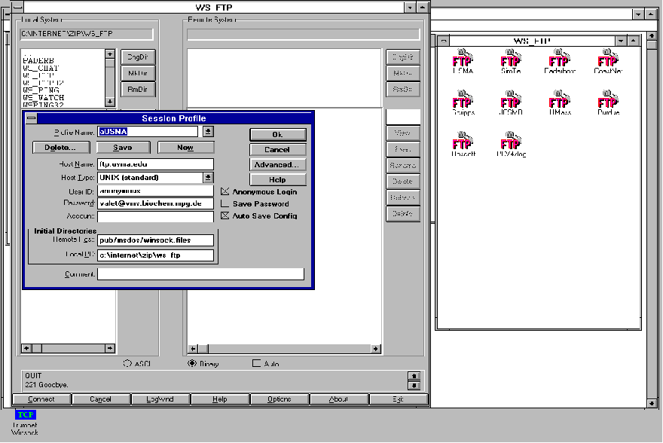
Task: Select the Purdue FTP program icon
Action: pyautogui.click(x=608, y=102)
